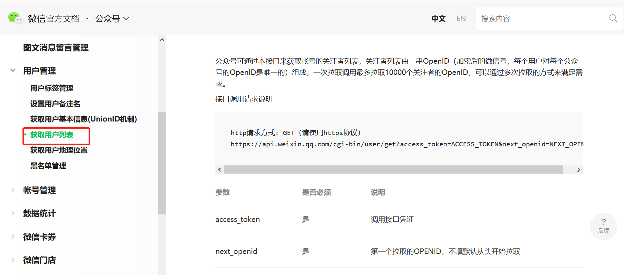This screenshot has height=275, width=624.
Task: Open 黑名单管理 page
Action: tap(48, 166)
